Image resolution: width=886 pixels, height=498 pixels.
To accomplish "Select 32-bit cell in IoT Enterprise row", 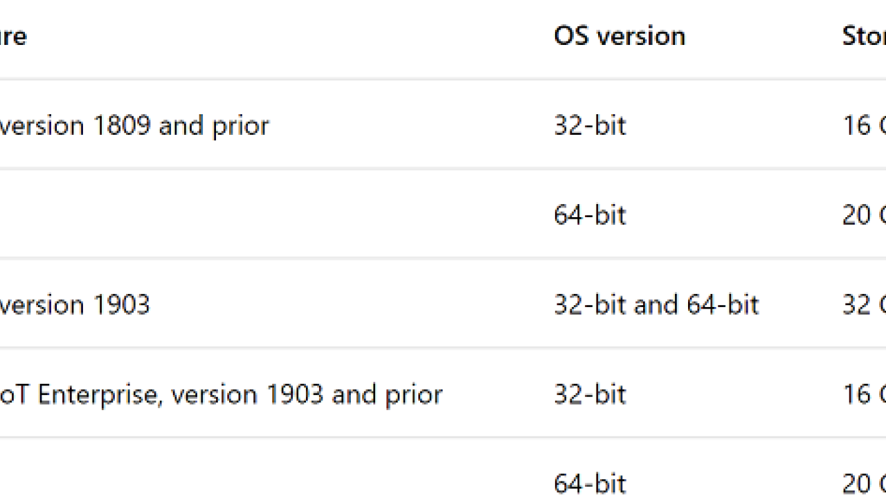I will 590,394.
